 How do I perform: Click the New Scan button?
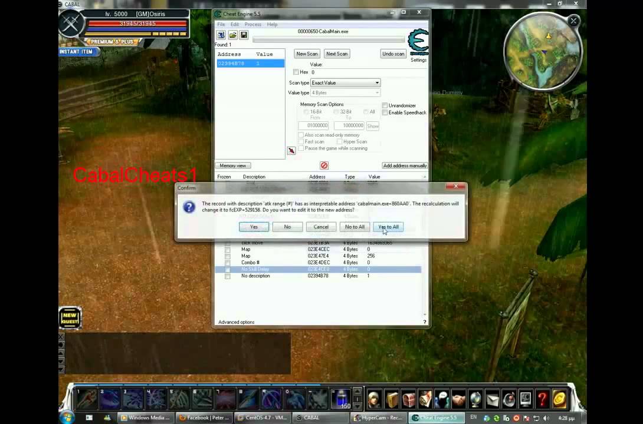(307, 54)
